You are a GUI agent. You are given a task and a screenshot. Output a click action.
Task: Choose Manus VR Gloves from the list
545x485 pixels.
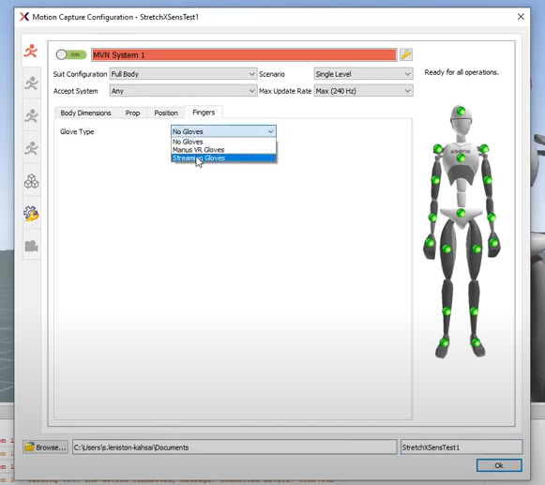click(x=223, y=150)
